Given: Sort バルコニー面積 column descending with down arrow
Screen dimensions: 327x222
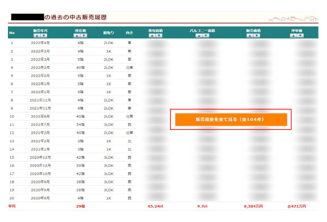Looking at the screenshot, I should tap(206, 36).
